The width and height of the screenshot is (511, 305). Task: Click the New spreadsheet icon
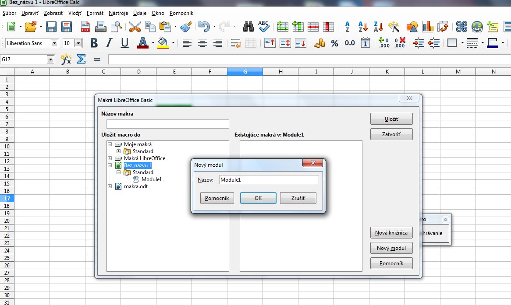tap(11, 27)
